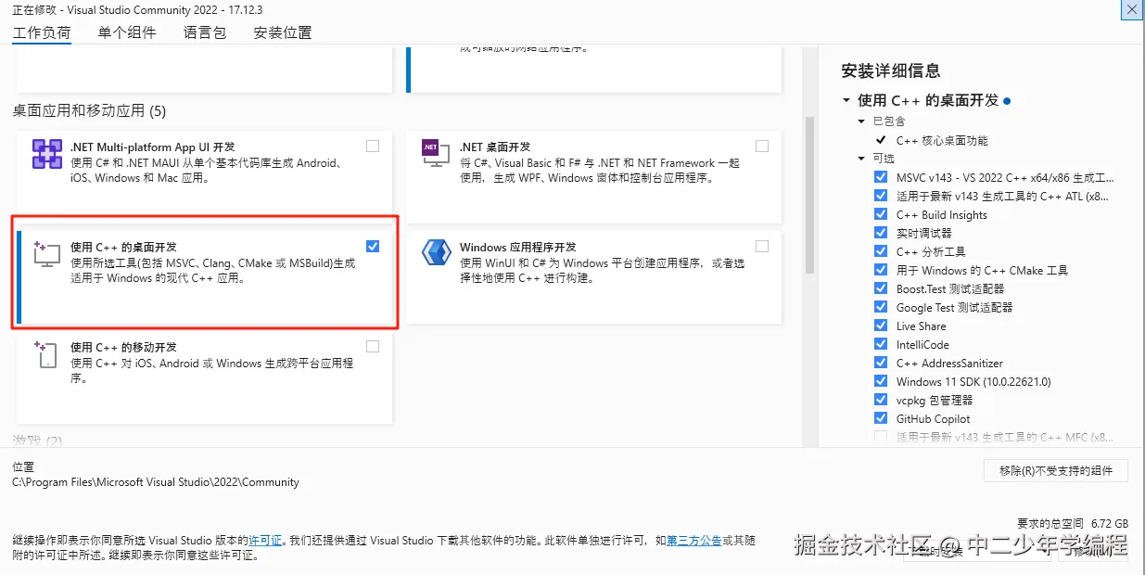This screenshot has width=1145, height=575.
Task: Disable C++ AddressSanitizer component
Action: (x=880, y=362)
